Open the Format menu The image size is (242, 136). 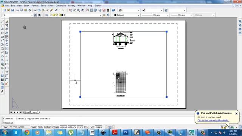click(35, 6)
